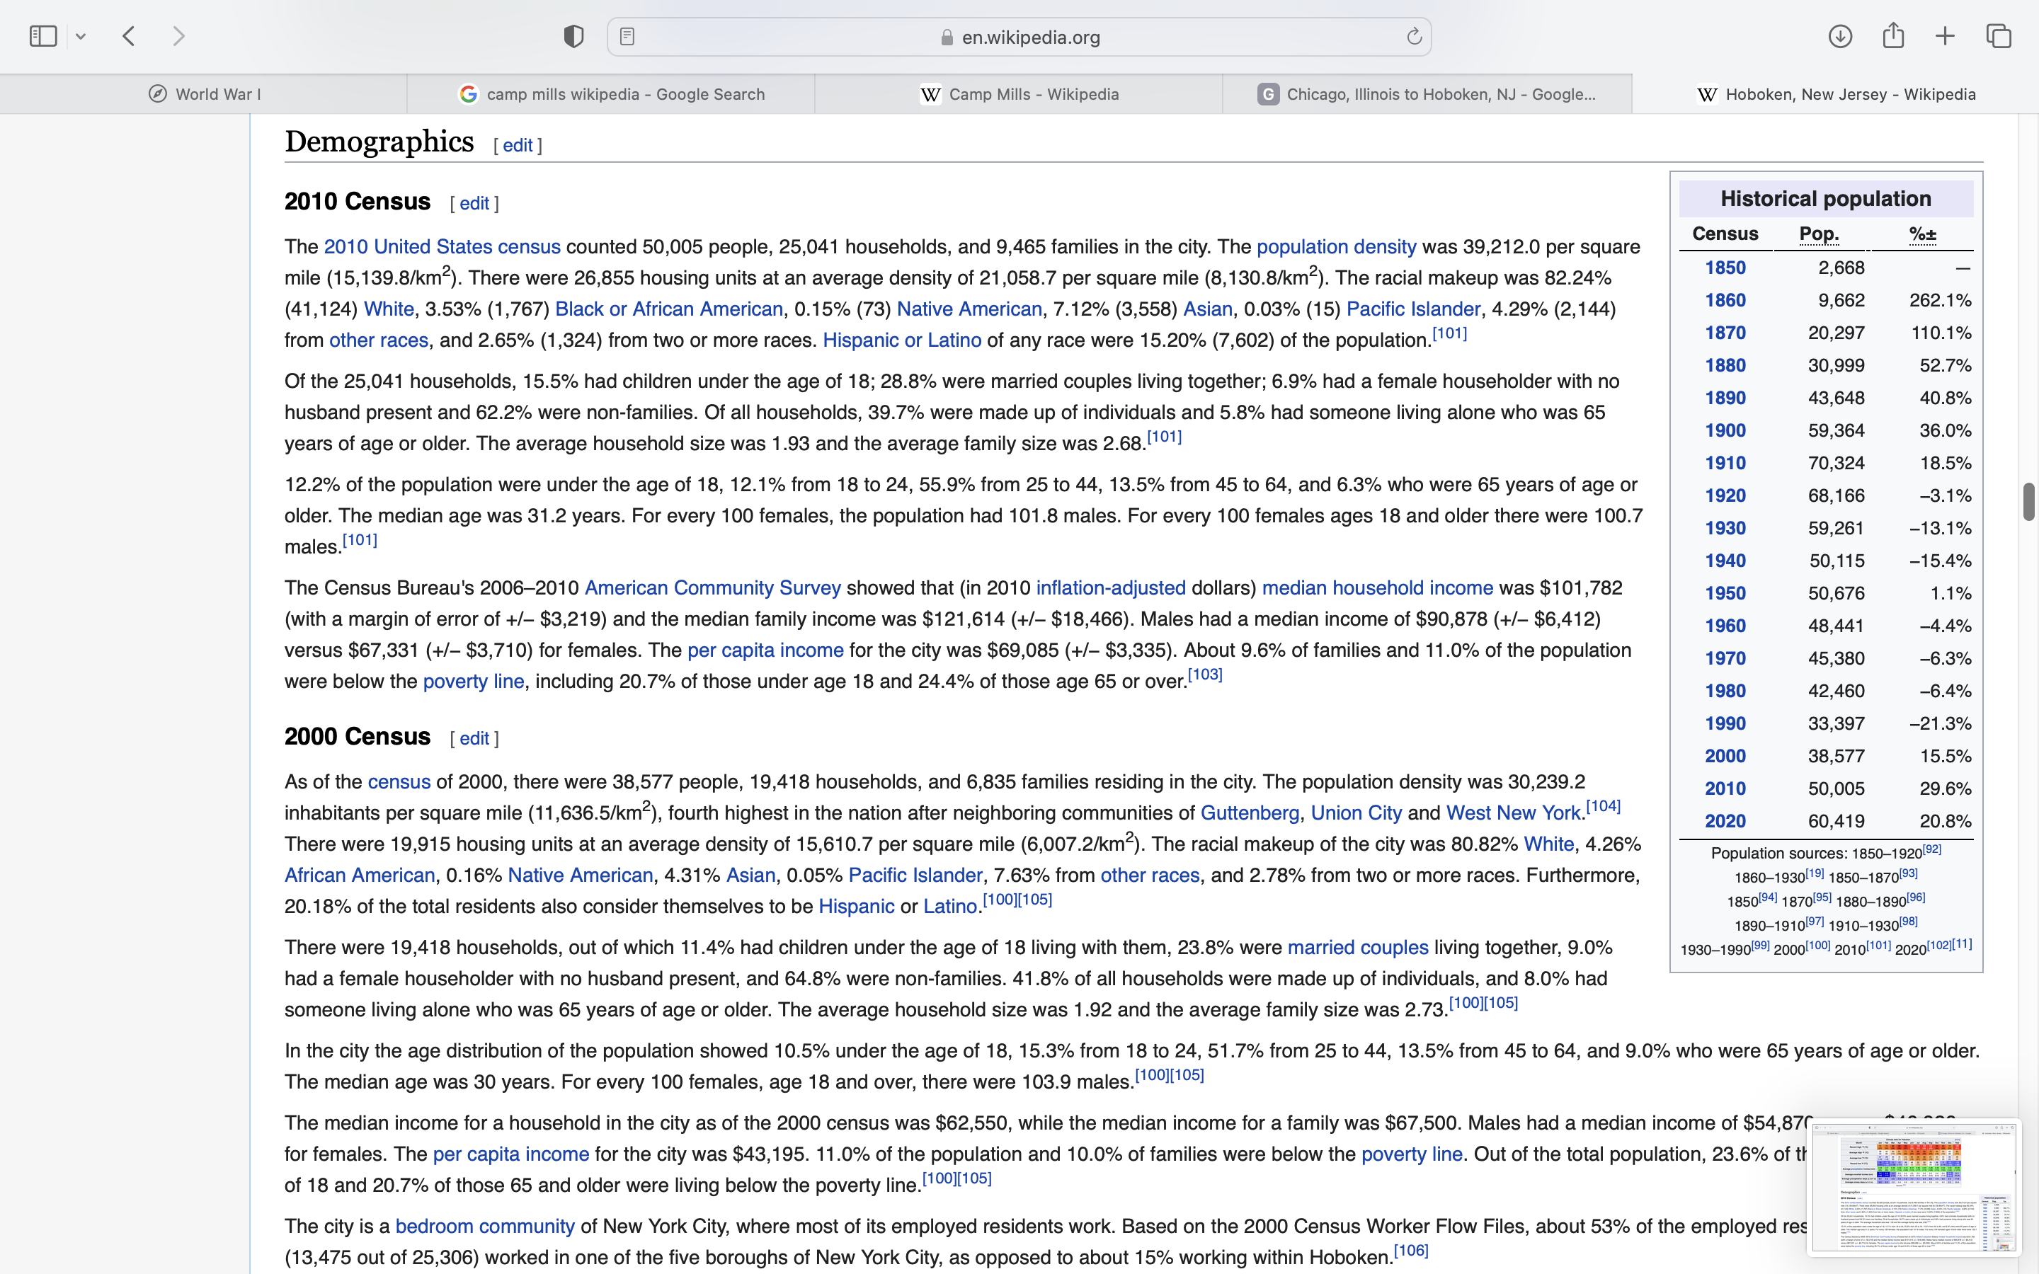Open the Share menu
Viewport: 2039px width, 1274px height.
(x=1893, y=36)
